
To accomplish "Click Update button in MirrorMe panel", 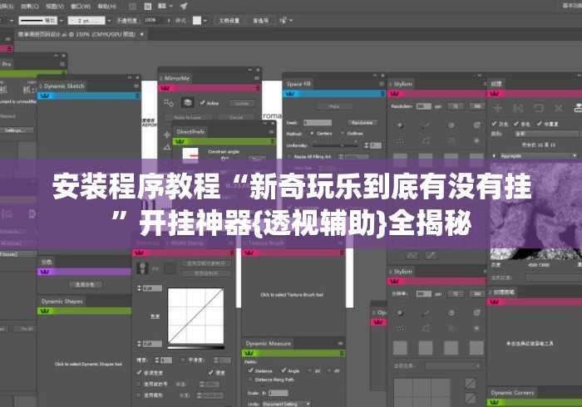I will [x=242, y=103].
